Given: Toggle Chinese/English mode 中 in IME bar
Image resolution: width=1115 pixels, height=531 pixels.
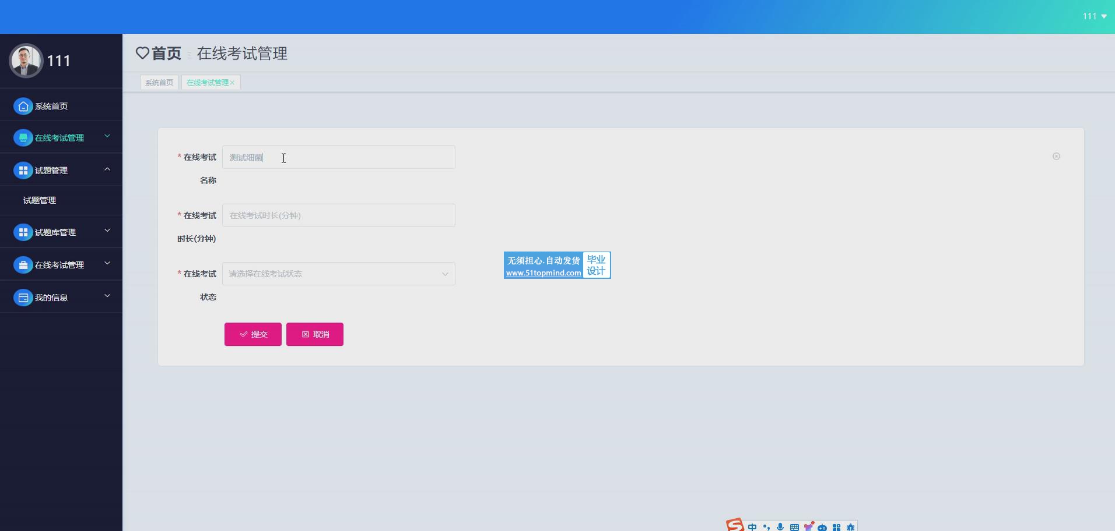Looking at the screenshot, I should click(752, 527).
